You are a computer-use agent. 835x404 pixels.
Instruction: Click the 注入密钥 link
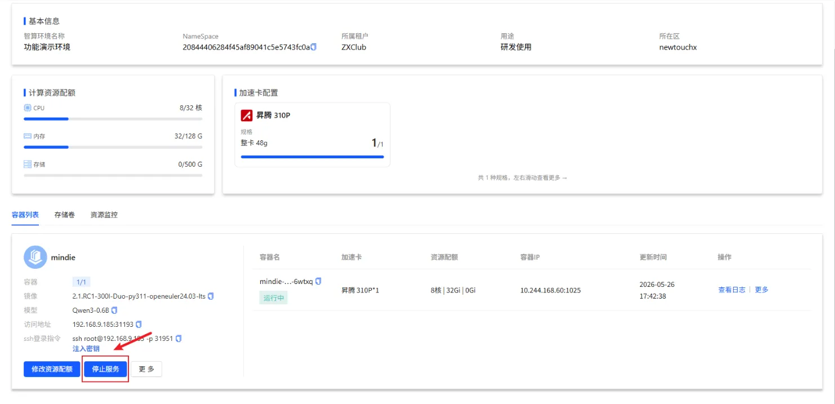click(x=86, y=349)
